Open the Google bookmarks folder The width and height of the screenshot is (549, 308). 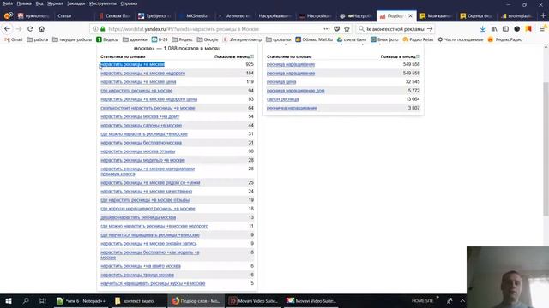tap(208, 39)
